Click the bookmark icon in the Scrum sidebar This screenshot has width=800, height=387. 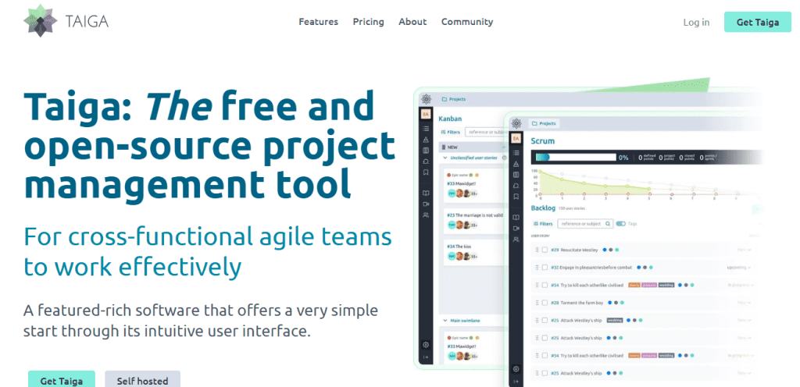click(516, 197)
